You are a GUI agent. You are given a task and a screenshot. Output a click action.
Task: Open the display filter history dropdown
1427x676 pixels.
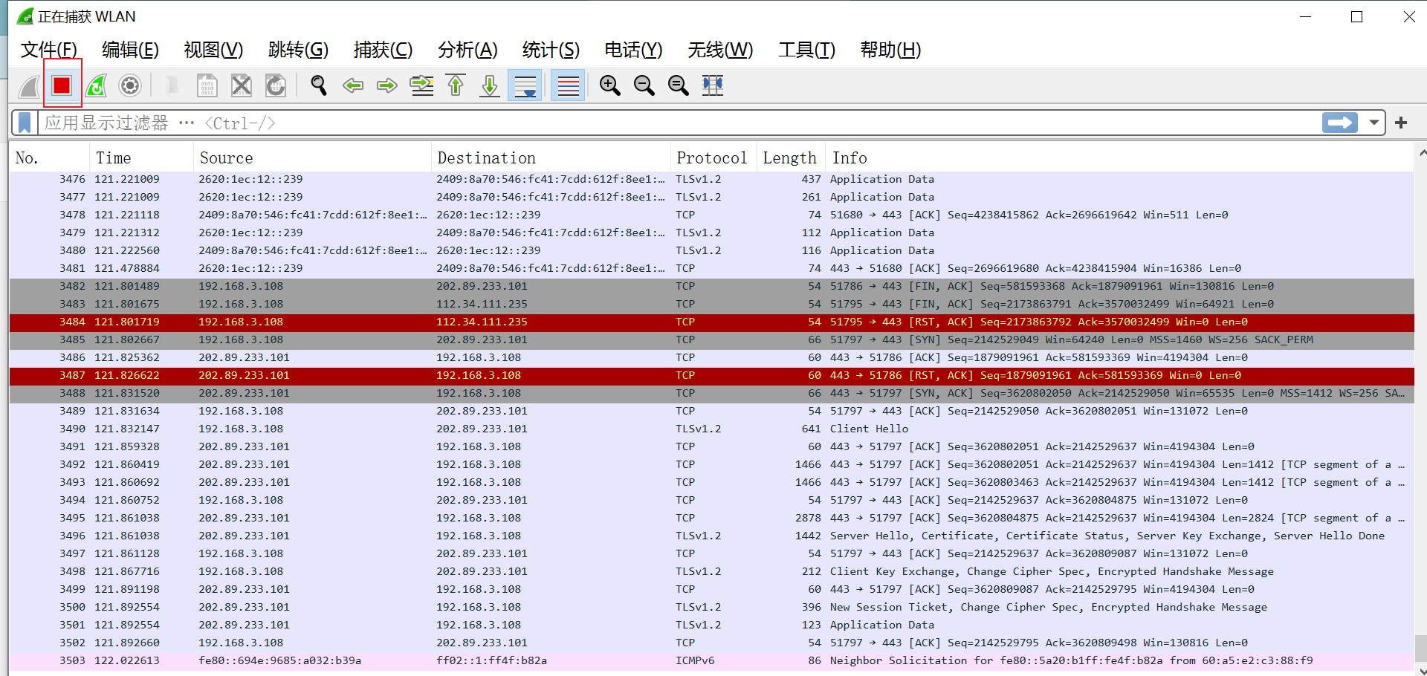pos(1373,123)
